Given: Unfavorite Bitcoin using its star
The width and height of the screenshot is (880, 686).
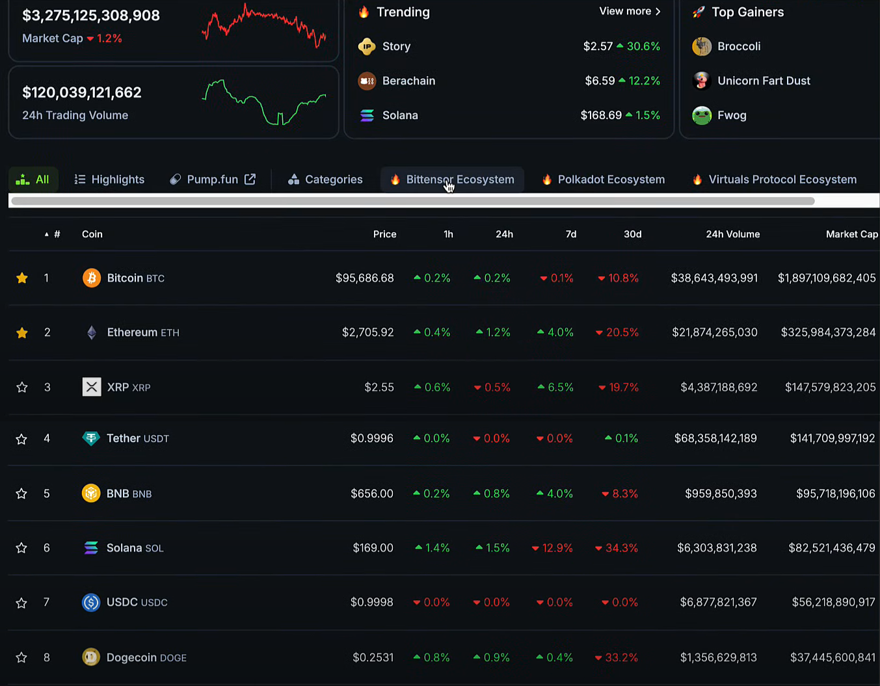Looking at the screenshot, I should tap(22, 278).
